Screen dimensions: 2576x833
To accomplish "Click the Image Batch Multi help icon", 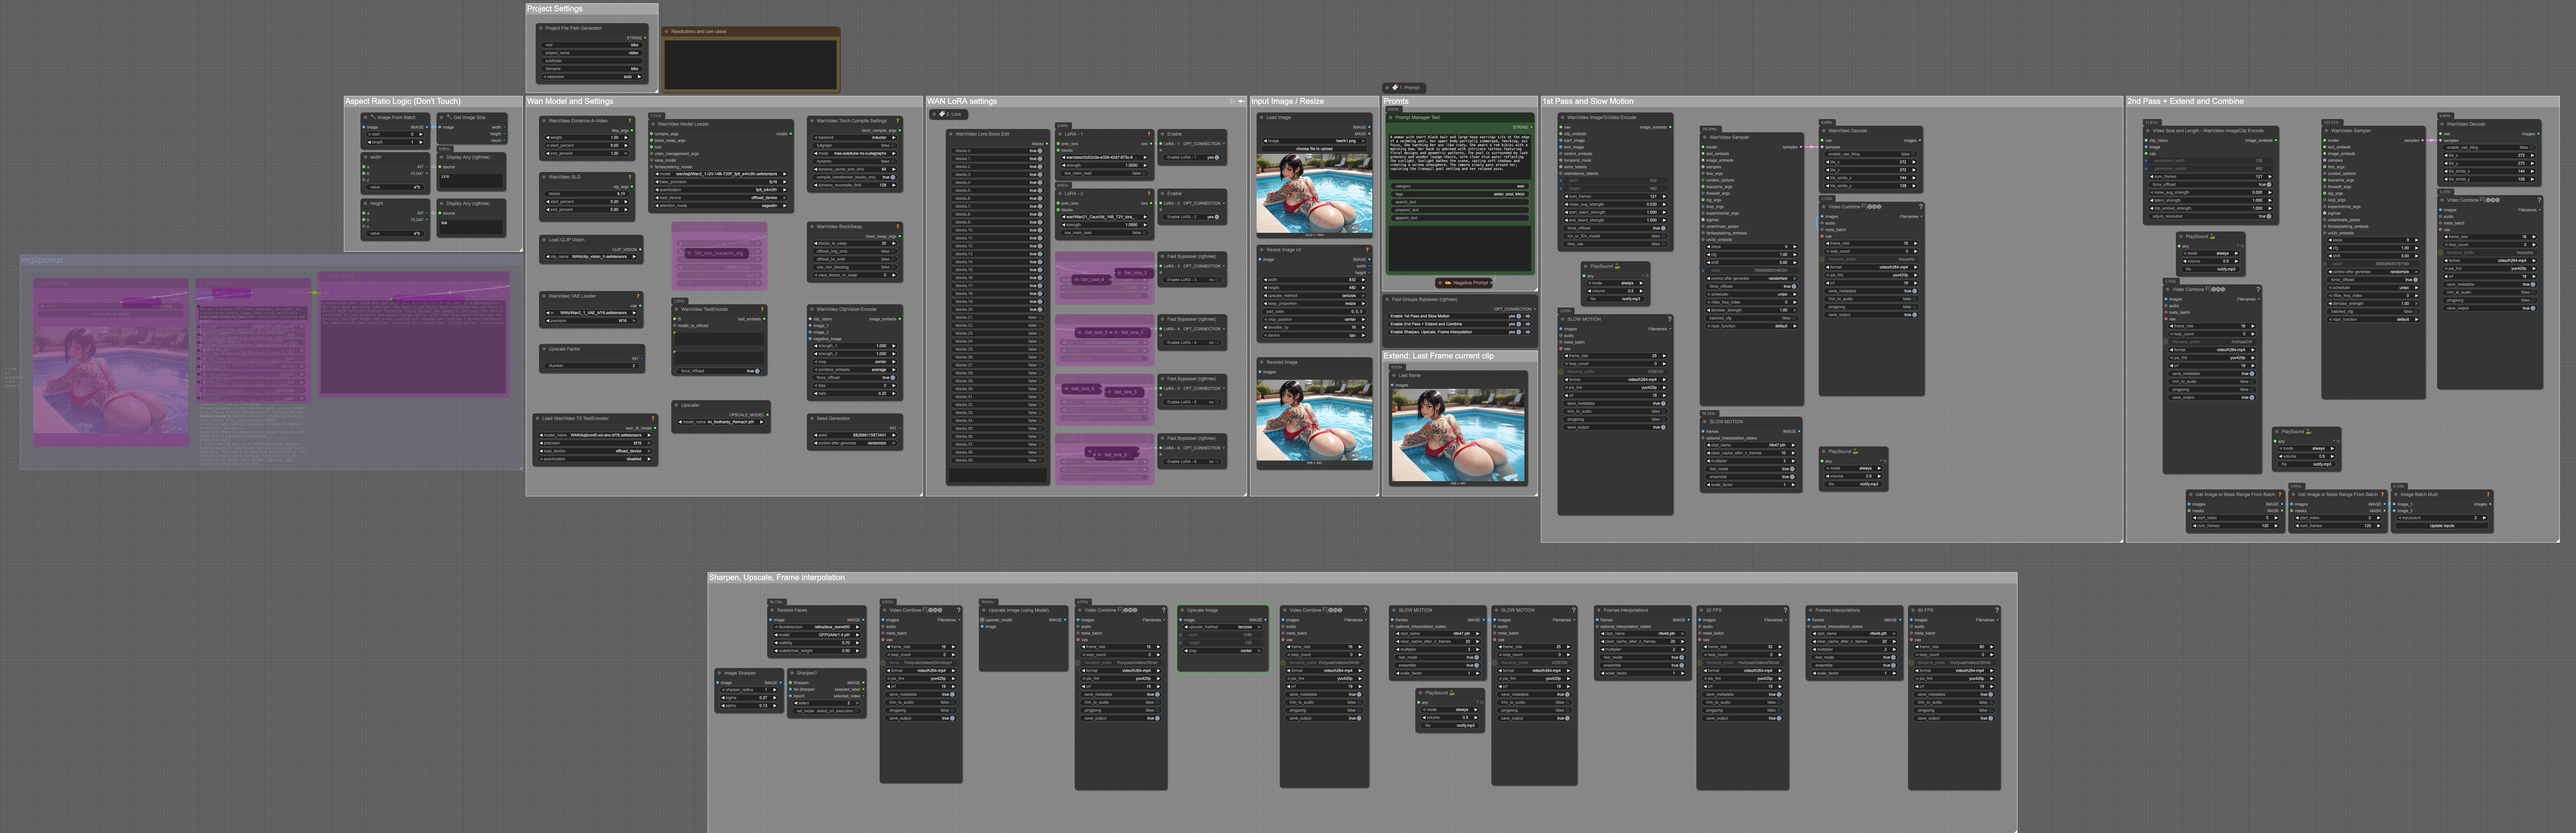I will click(2487, 494).
